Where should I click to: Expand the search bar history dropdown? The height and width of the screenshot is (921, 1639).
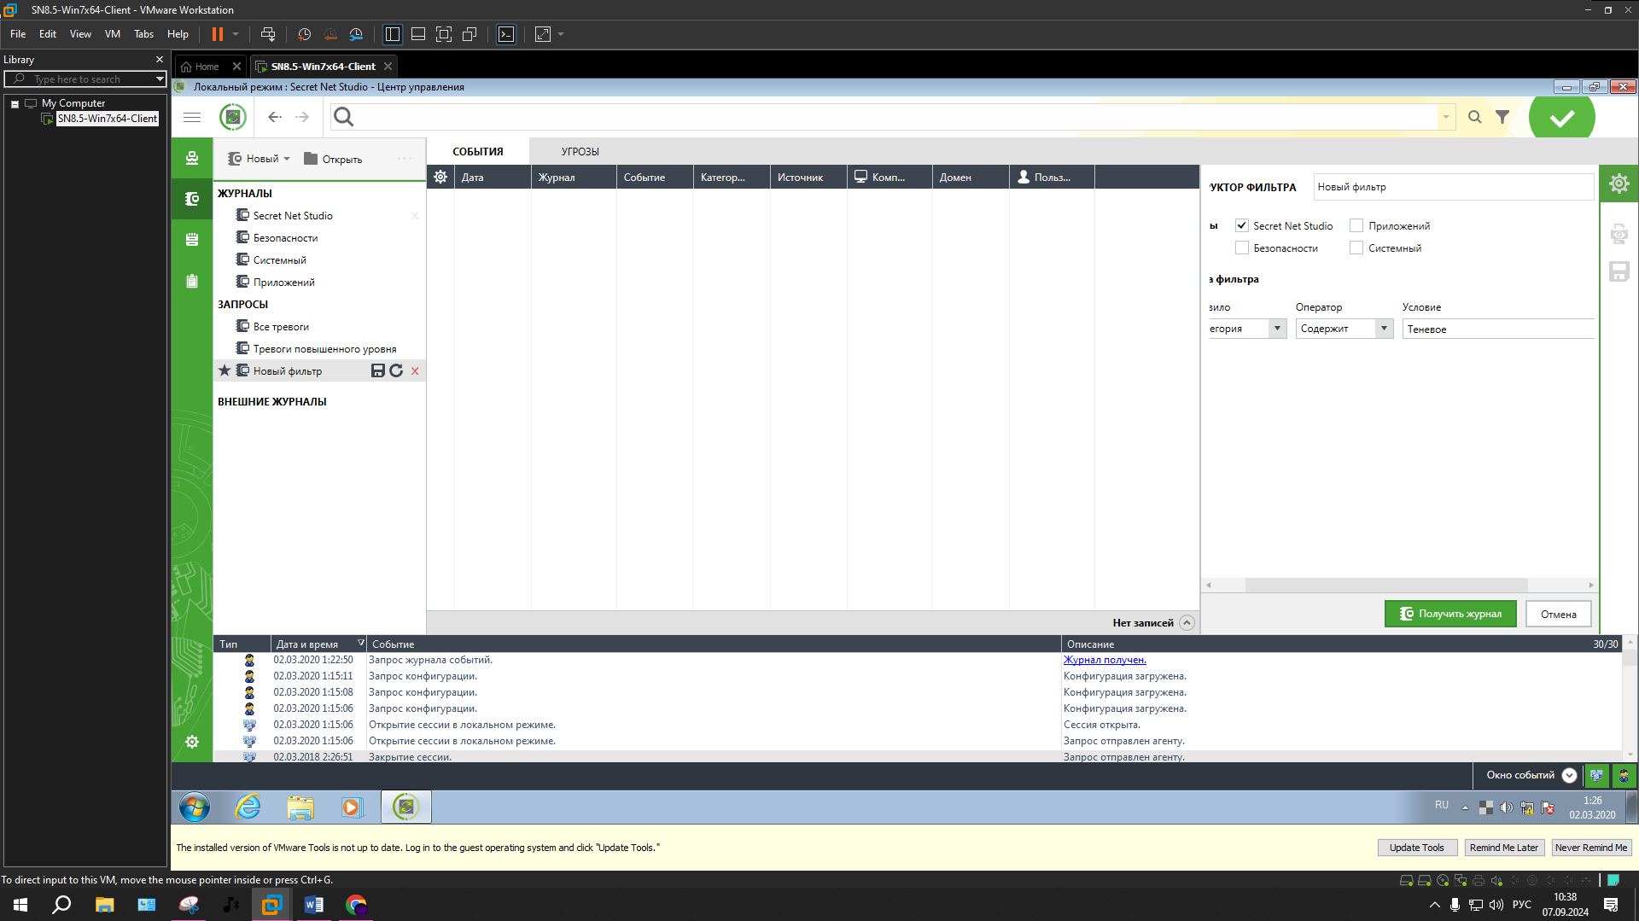point(1446,117)
